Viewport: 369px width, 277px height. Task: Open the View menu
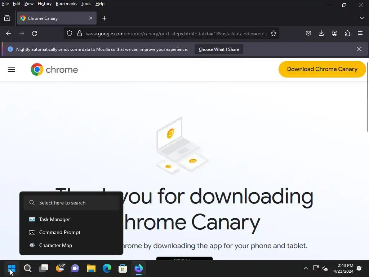29,4
